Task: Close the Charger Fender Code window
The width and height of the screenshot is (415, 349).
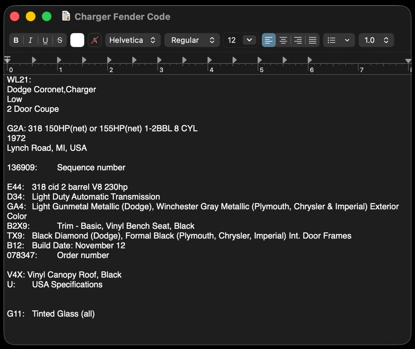Action: [x=15, y=16]
